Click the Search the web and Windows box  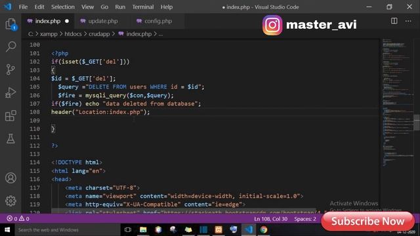pyautogui.click(x=67, y=229)
